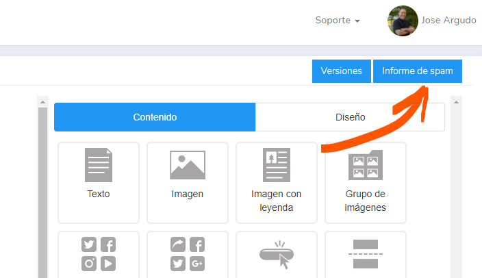Add an Imagen content block
This screenshot has width=482, height=278.
click(188, 183)
